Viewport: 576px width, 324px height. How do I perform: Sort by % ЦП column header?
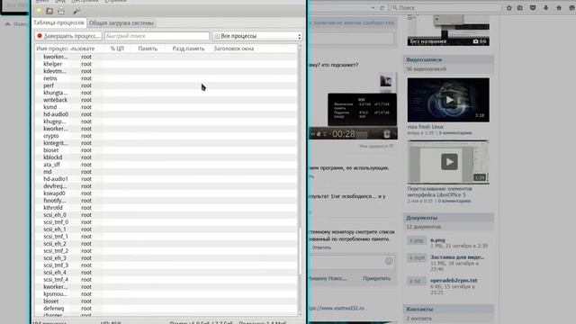click(117, 49)
